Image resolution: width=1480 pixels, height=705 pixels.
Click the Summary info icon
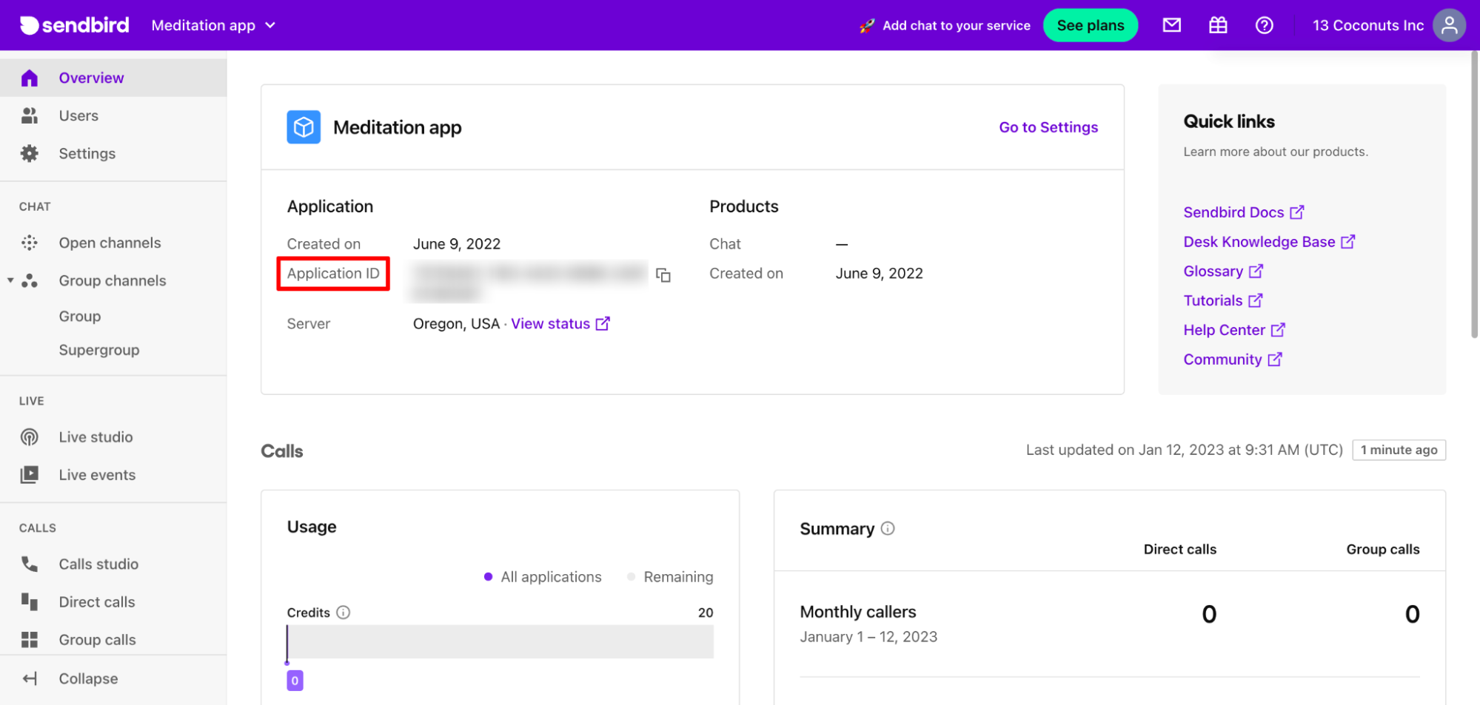pos(888,528)
